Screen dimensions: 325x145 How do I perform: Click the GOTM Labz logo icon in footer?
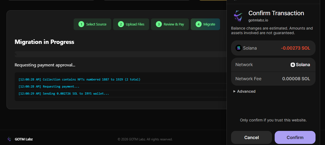[9, 139]
